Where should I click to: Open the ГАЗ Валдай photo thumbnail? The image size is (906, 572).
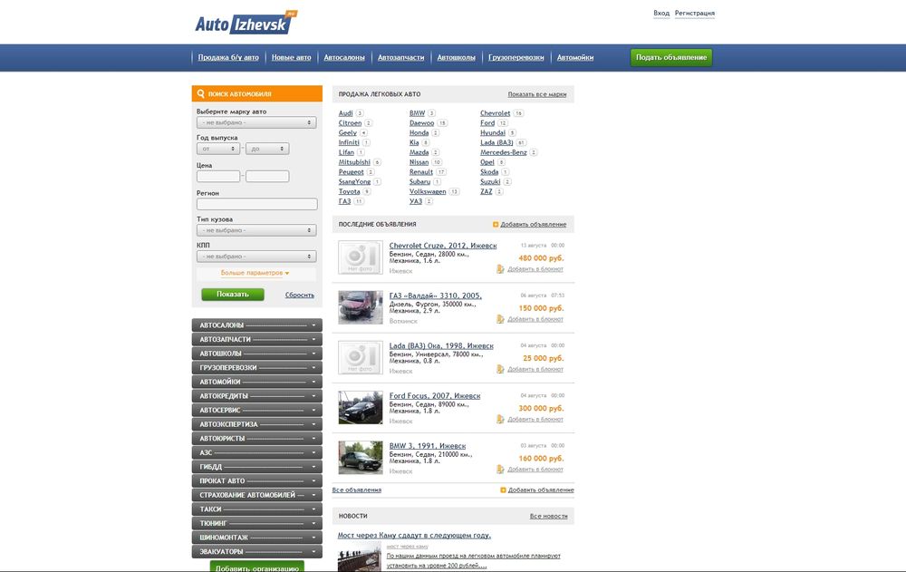click(361, 307)
